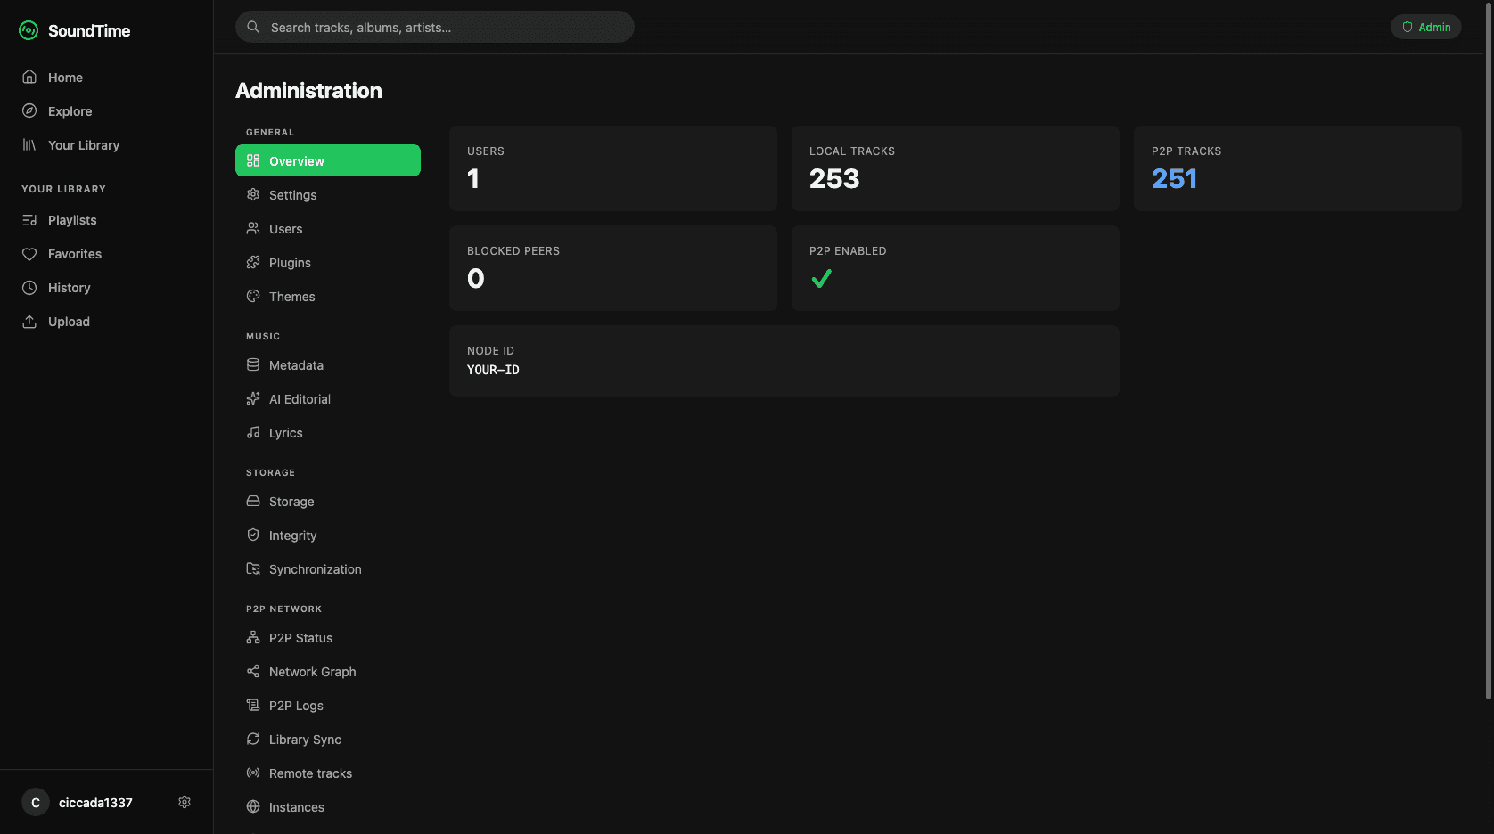
Task: Click the Library Sync icon
Action: [253, 739]
